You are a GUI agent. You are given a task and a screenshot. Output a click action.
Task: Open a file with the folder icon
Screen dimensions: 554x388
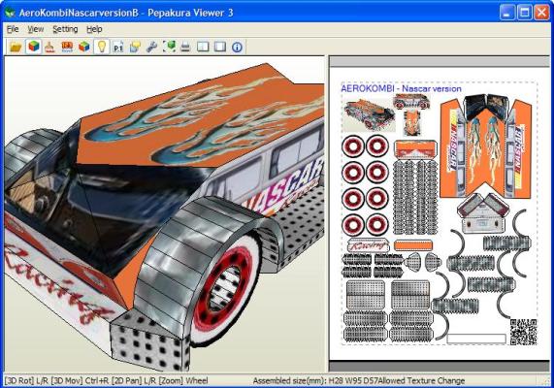[16, 47]
